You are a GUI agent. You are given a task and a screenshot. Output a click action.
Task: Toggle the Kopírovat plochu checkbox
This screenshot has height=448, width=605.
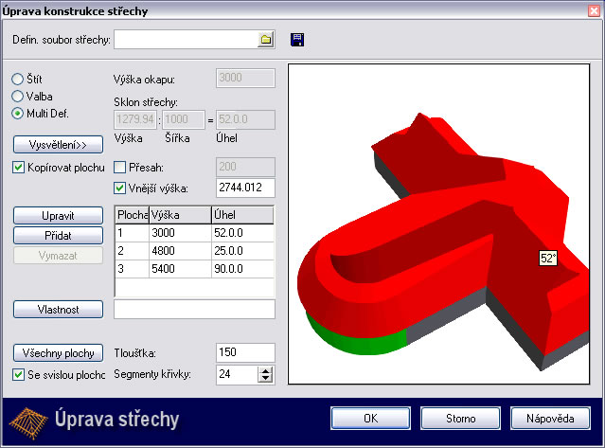[20, 168]
